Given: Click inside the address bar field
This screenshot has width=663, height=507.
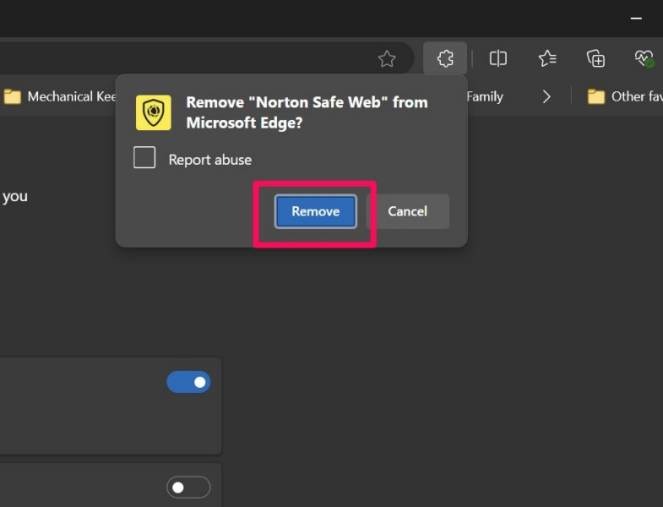Looking at the screenshot, I should (x=169, y=59).
